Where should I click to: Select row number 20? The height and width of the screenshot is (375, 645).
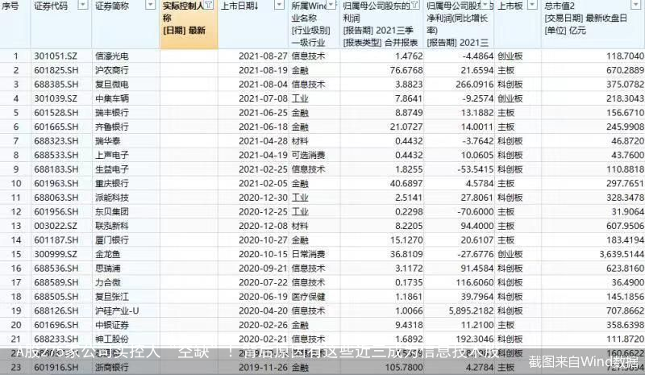click(15, 325)
